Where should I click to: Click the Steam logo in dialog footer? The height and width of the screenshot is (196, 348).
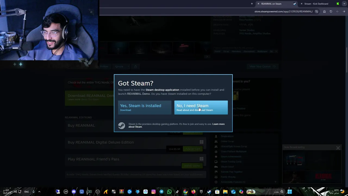pos(122,125)
